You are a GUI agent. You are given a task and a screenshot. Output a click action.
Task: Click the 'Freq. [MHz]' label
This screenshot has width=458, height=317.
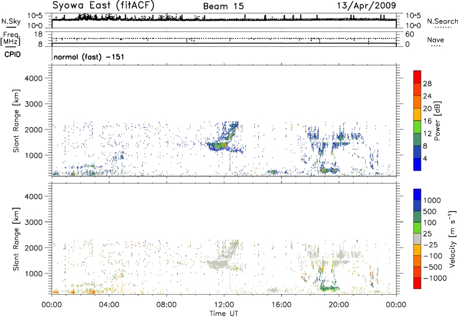[10, 39]
